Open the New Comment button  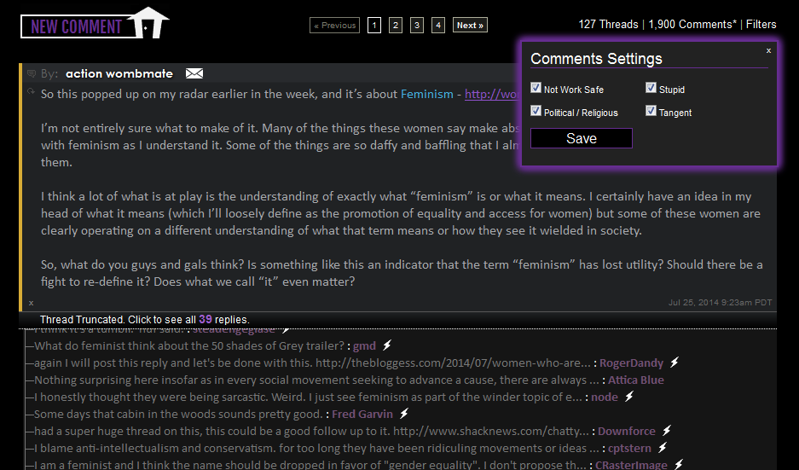coord(95,24)
